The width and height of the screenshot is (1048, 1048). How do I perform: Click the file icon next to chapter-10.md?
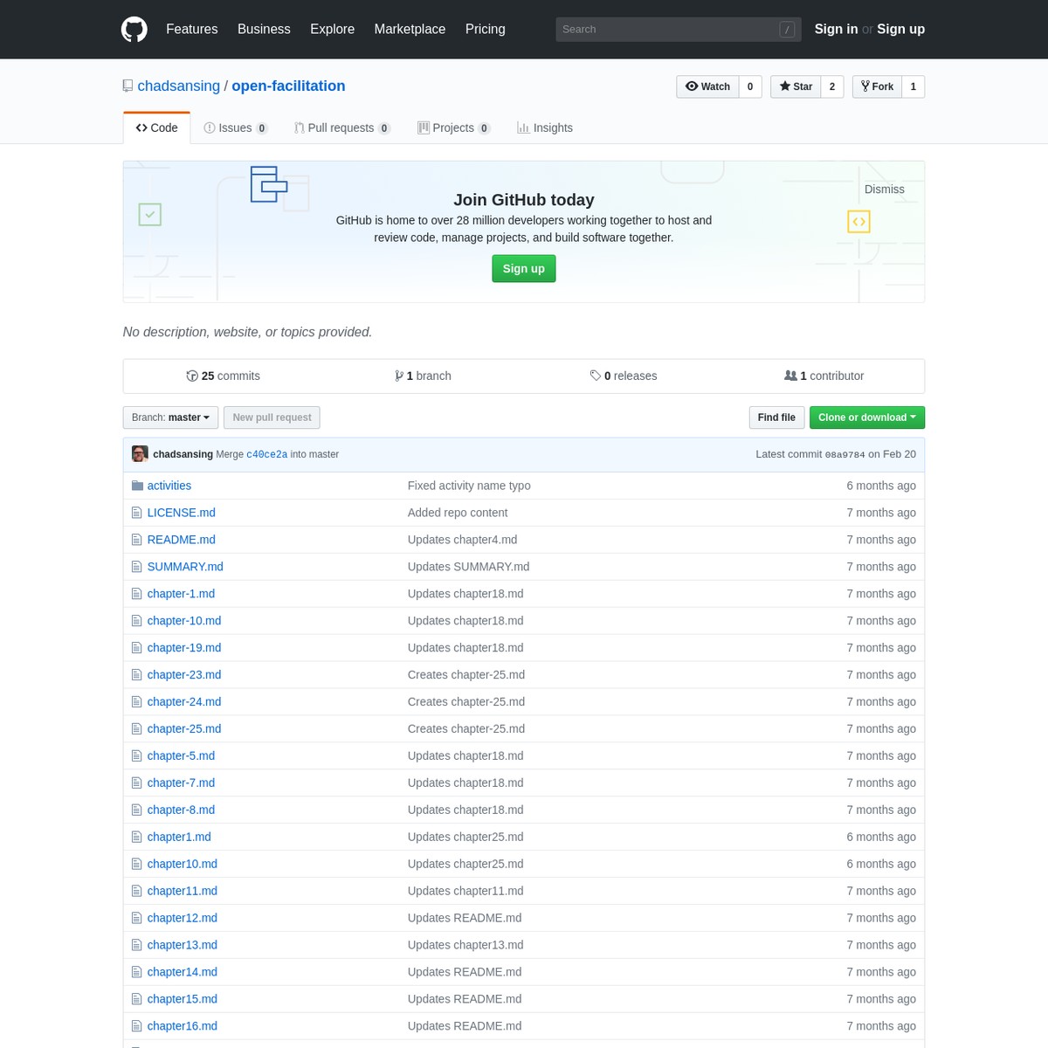pyautogui.click(x=136, y=621)
